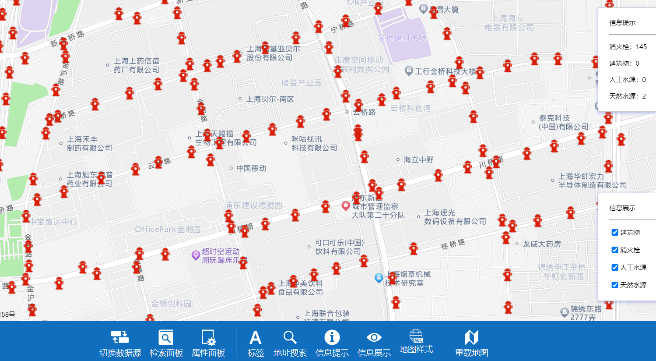Open 地址搜索 magnifier search icon

(290, 337)
